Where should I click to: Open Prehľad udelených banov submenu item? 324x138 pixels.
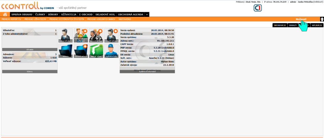point(101,19)
